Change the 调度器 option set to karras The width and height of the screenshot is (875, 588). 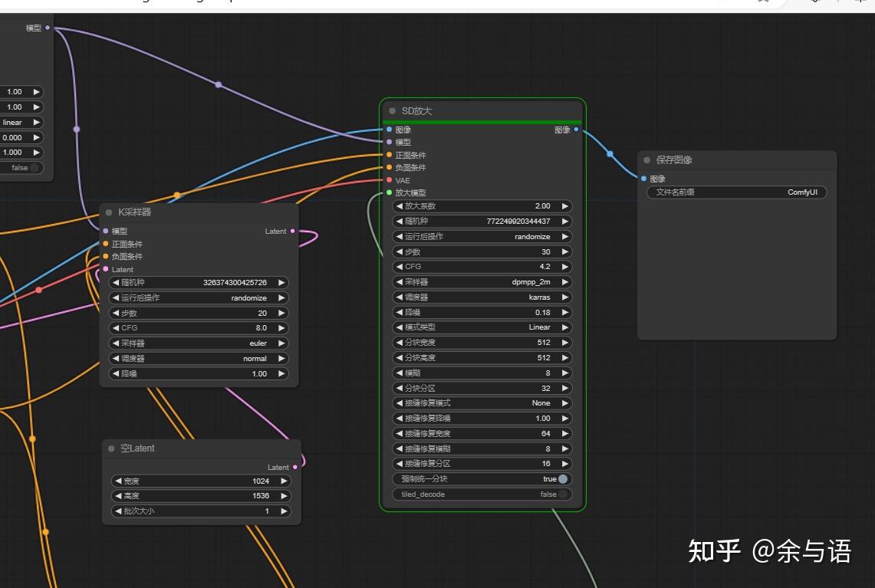pos(482,297)
